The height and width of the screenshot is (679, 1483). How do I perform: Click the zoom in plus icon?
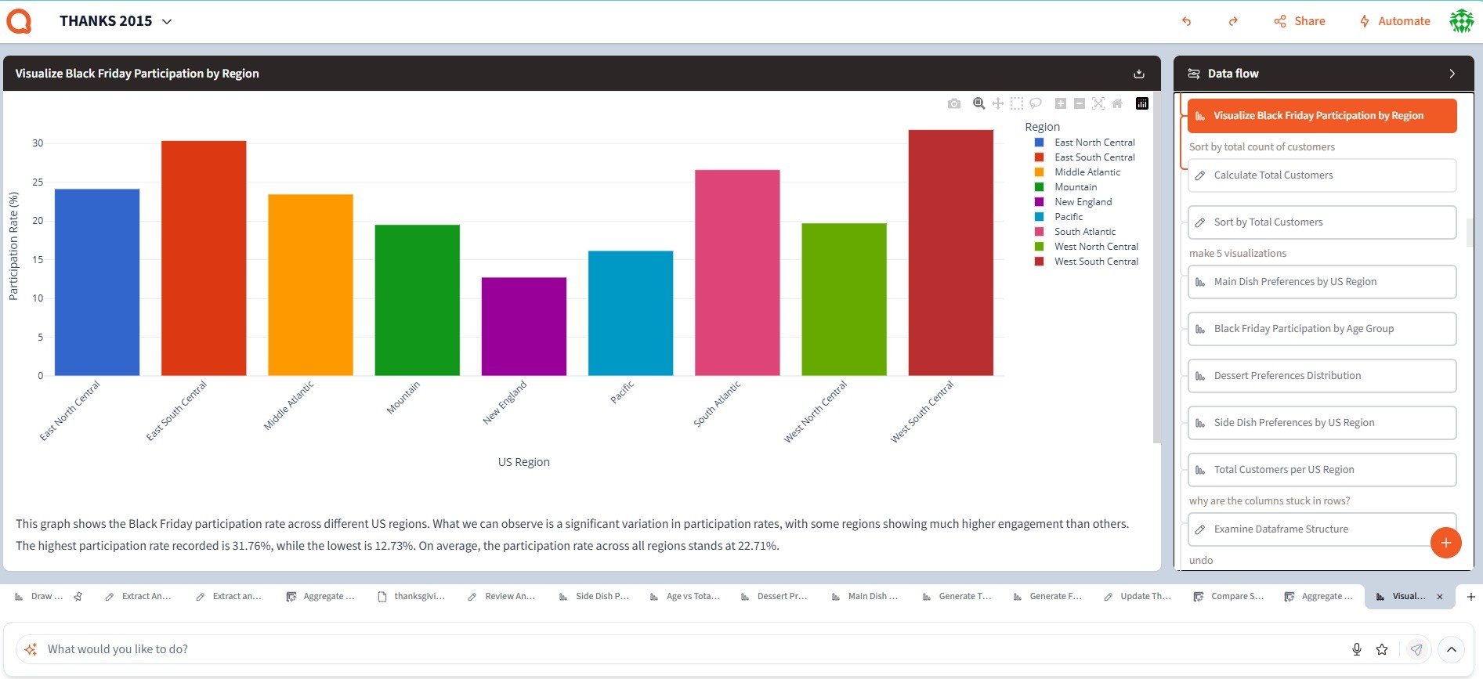(x=1060, y=103)
